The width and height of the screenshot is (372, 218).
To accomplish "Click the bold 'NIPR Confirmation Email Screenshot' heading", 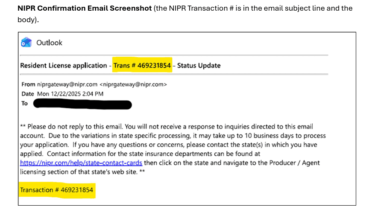I will pyautogui.click(x=85, y=9).
